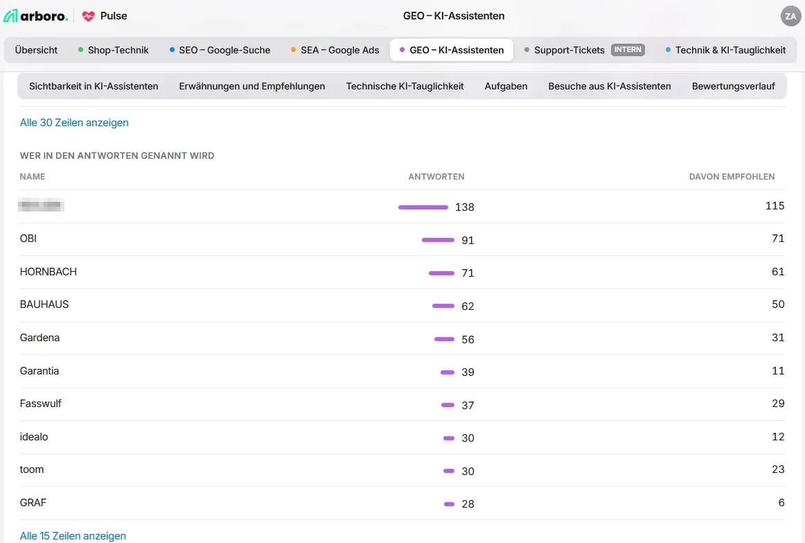
Task: Select the toom row name
Action: pyautogui.click(x=32, y=469)
